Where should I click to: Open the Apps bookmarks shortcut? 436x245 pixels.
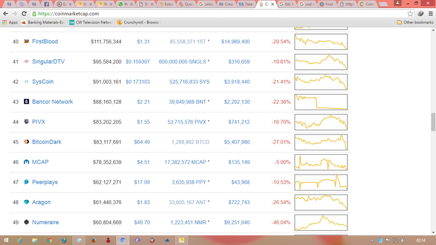pyautogui.click(x=10, y=22)
